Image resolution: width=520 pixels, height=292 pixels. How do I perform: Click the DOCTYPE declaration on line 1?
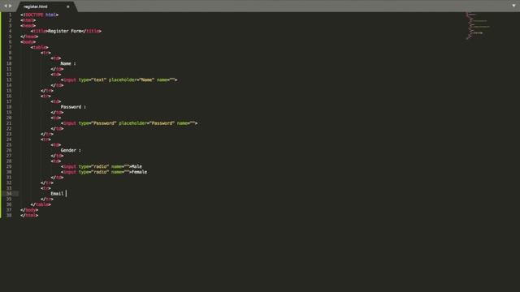40,15
